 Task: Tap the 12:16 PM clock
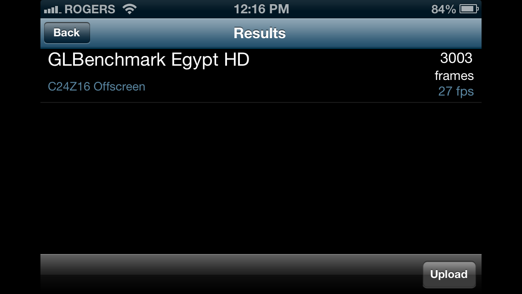pos(261,9)
